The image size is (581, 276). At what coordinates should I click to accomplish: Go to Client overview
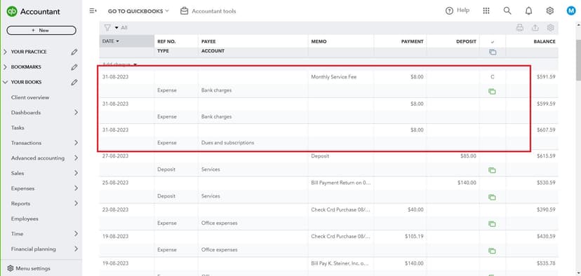[x=30, y=97]
